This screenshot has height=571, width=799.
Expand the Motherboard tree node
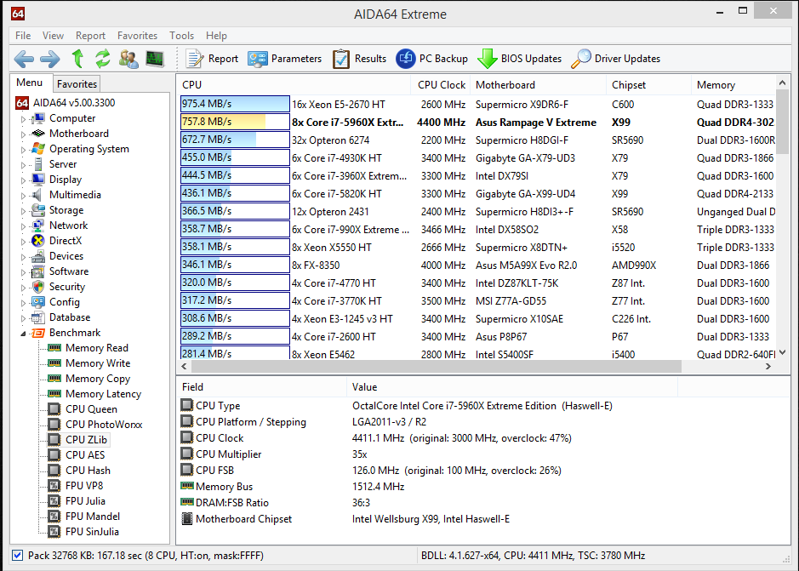[x=23, y=134]
